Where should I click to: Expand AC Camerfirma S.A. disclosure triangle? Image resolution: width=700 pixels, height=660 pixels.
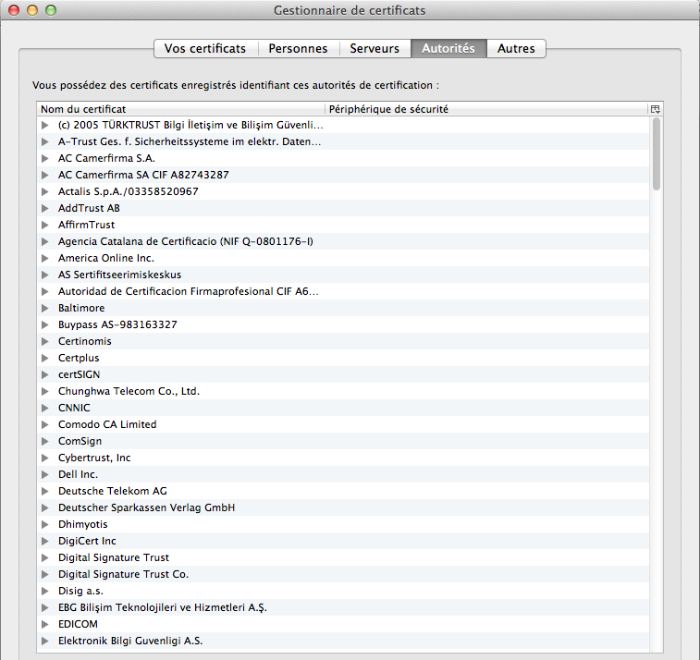(44, 158)
